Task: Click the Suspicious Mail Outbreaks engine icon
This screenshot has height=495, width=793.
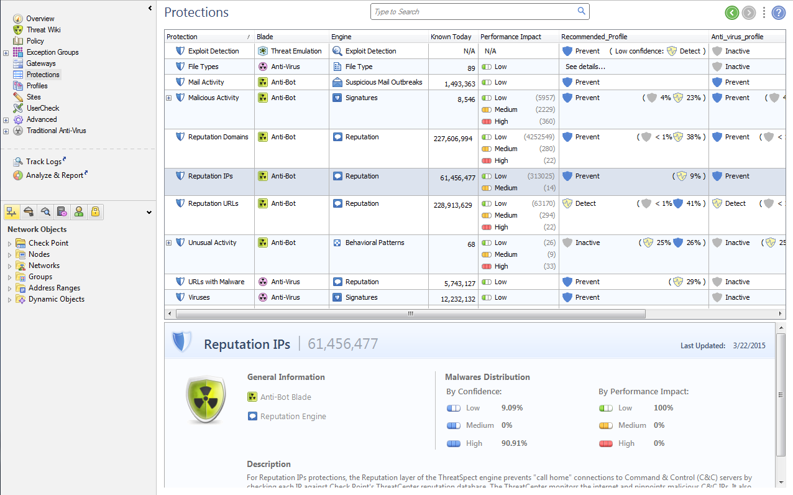Action: (337, 82)
